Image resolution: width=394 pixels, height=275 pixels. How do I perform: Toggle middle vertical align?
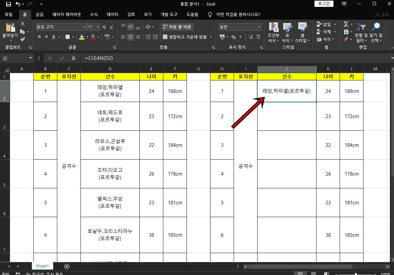131,27
